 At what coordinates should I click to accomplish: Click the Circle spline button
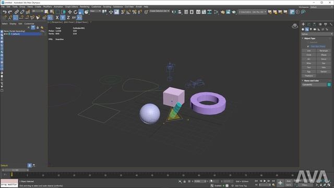308,55
